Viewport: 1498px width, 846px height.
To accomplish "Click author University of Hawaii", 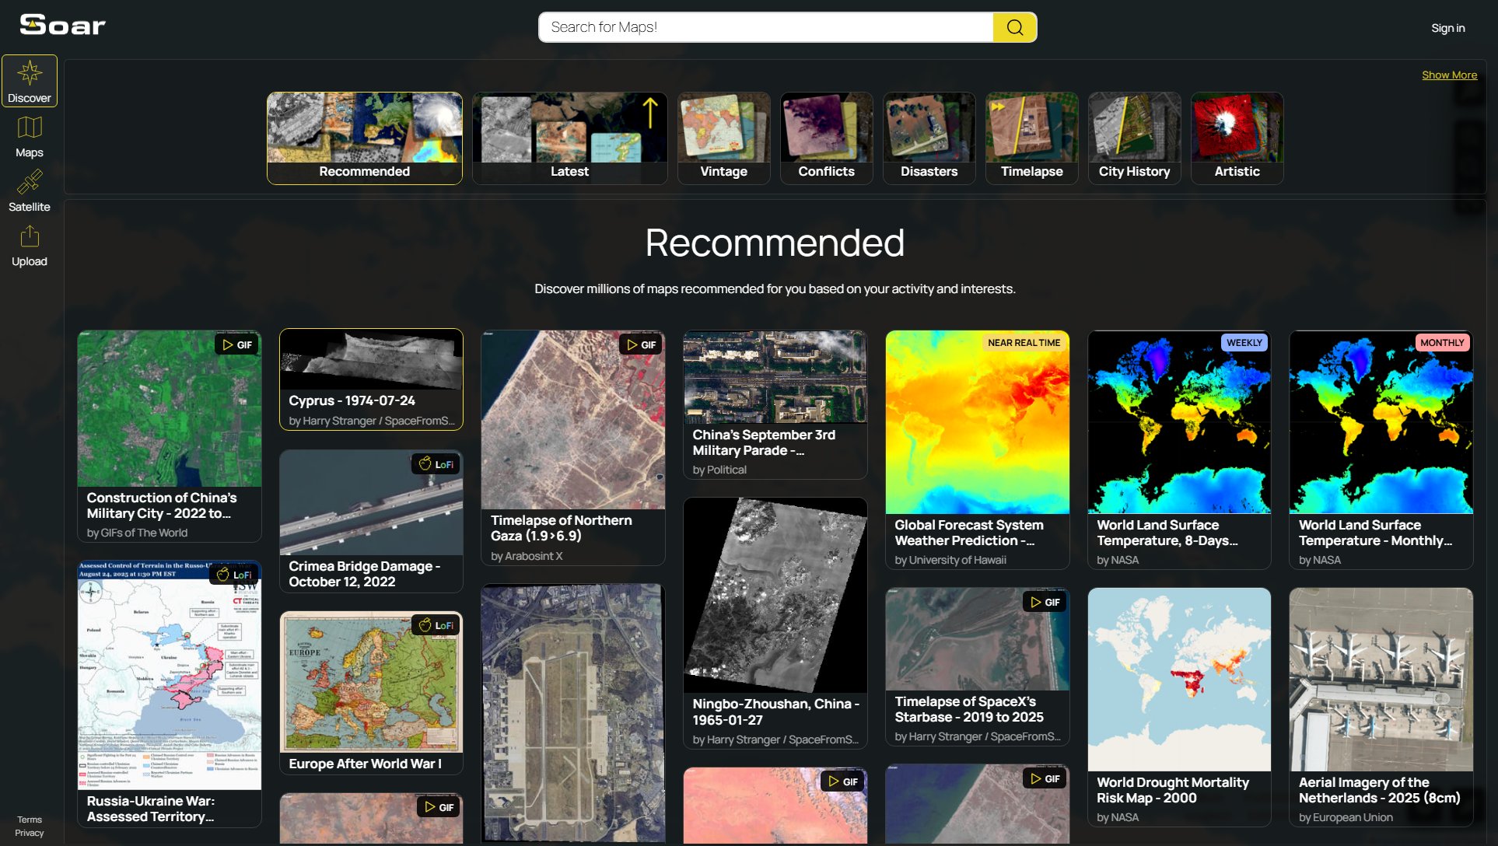I will (957, 560).
